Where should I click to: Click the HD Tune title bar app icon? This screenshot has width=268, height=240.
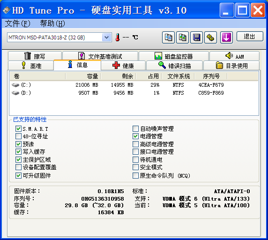click(x=7, y=10)
